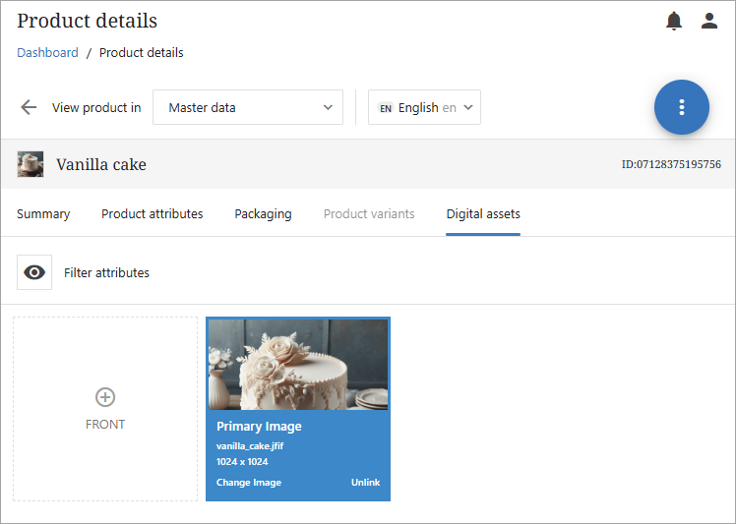Image resolution: width=736 pixels, height=524 pixels.
Task: Toggle the Filter attributes eye button
Action: [34, 272]
